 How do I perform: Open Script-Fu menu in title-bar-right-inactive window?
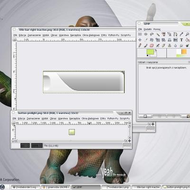pyautogui.click(x=126, y=35)
